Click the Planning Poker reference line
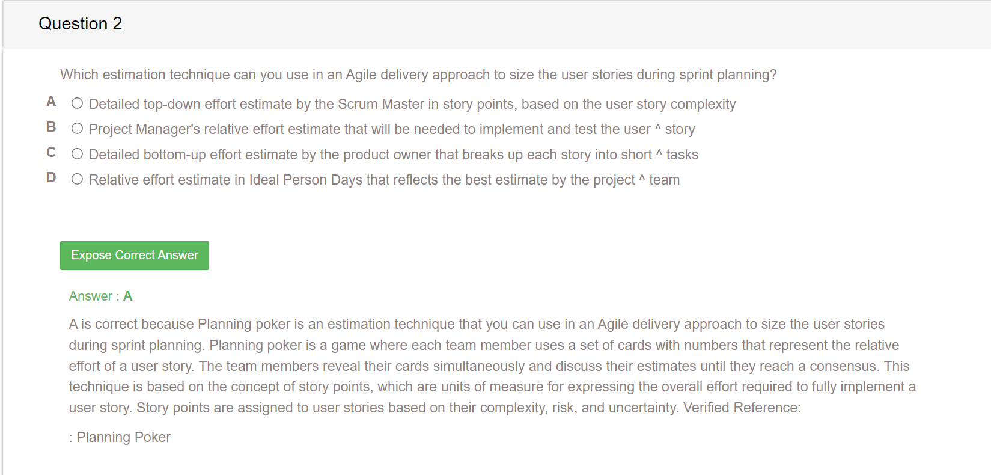 tap(120, 437)
